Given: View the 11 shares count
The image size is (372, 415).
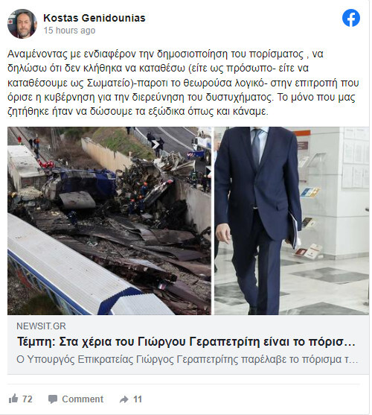Looking at the screenshot, I should pos(138,399).
